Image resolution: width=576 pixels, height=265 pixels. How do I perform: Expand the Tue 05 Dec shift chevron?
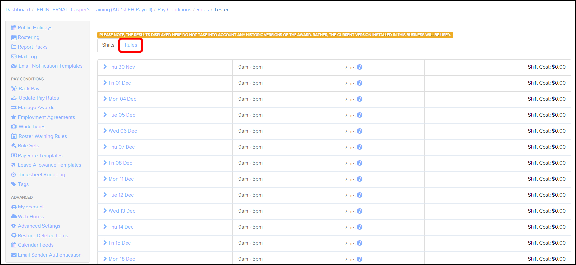tap(105, 115)
